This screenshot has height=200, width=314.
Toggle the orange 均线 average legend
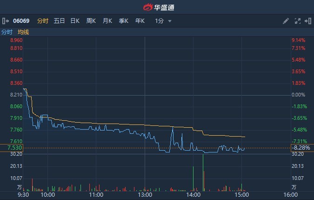coord(23,32)
